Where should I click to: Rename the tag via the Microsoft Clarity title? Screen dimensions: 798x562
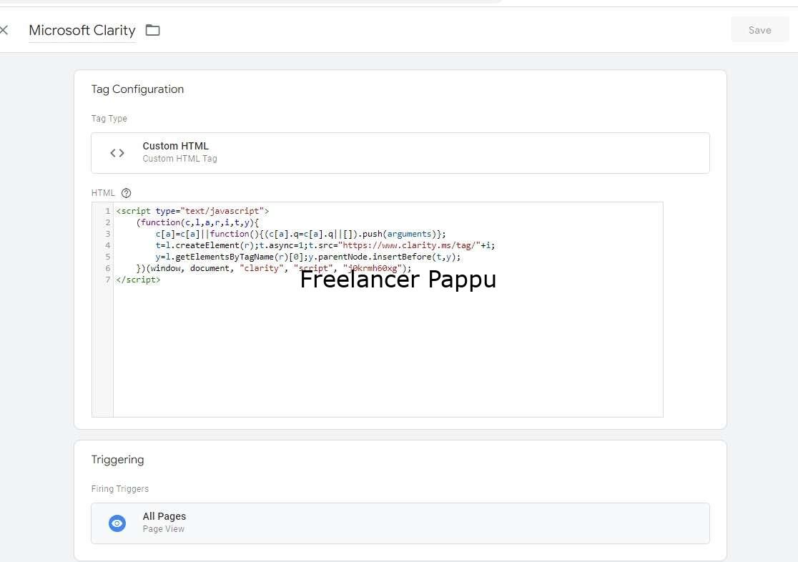tap(82, 31)
